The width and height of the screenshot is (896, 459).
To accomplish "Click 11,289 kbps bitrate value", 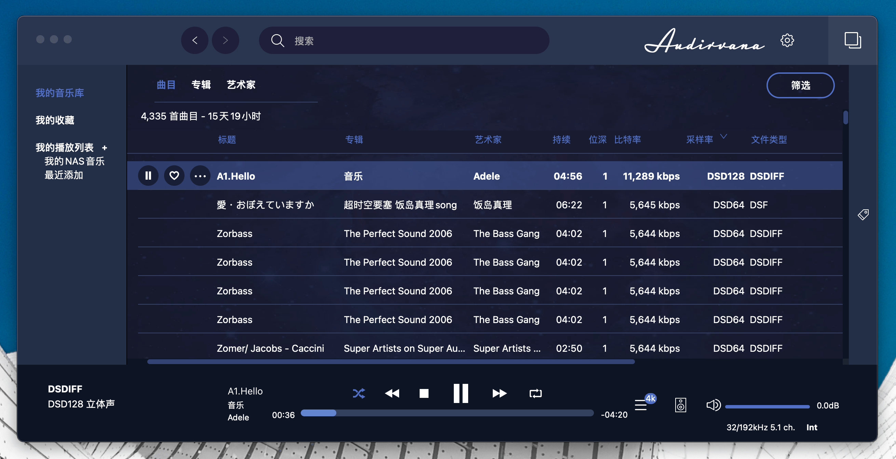I will [x=651, y=176].
